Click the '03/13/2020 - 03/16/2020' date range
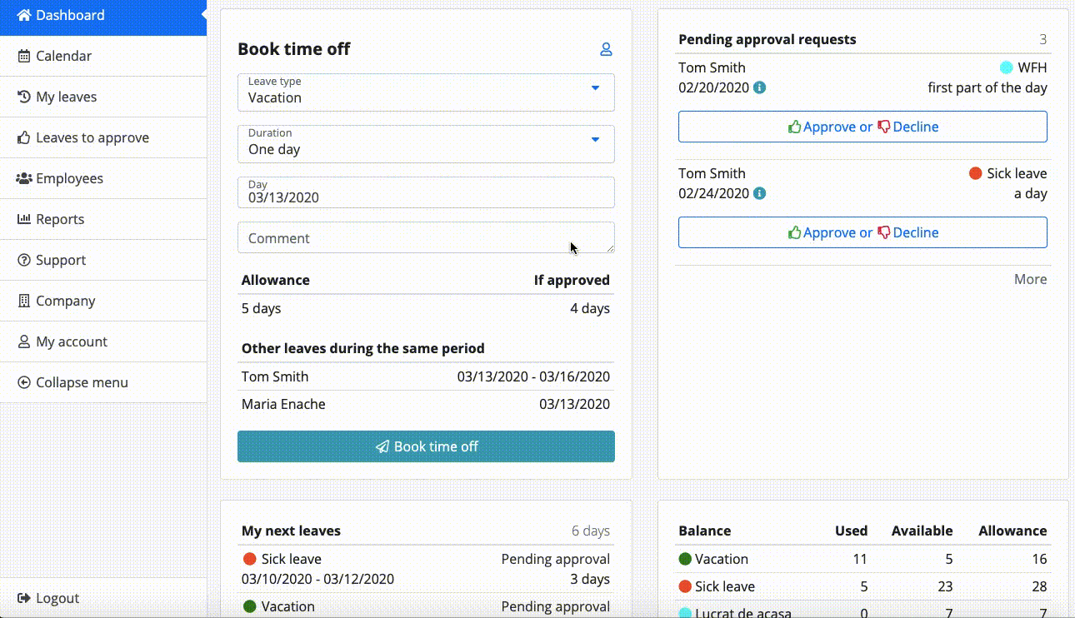The width and height of the screenshot is (1075, 618). tap(533, 376)
